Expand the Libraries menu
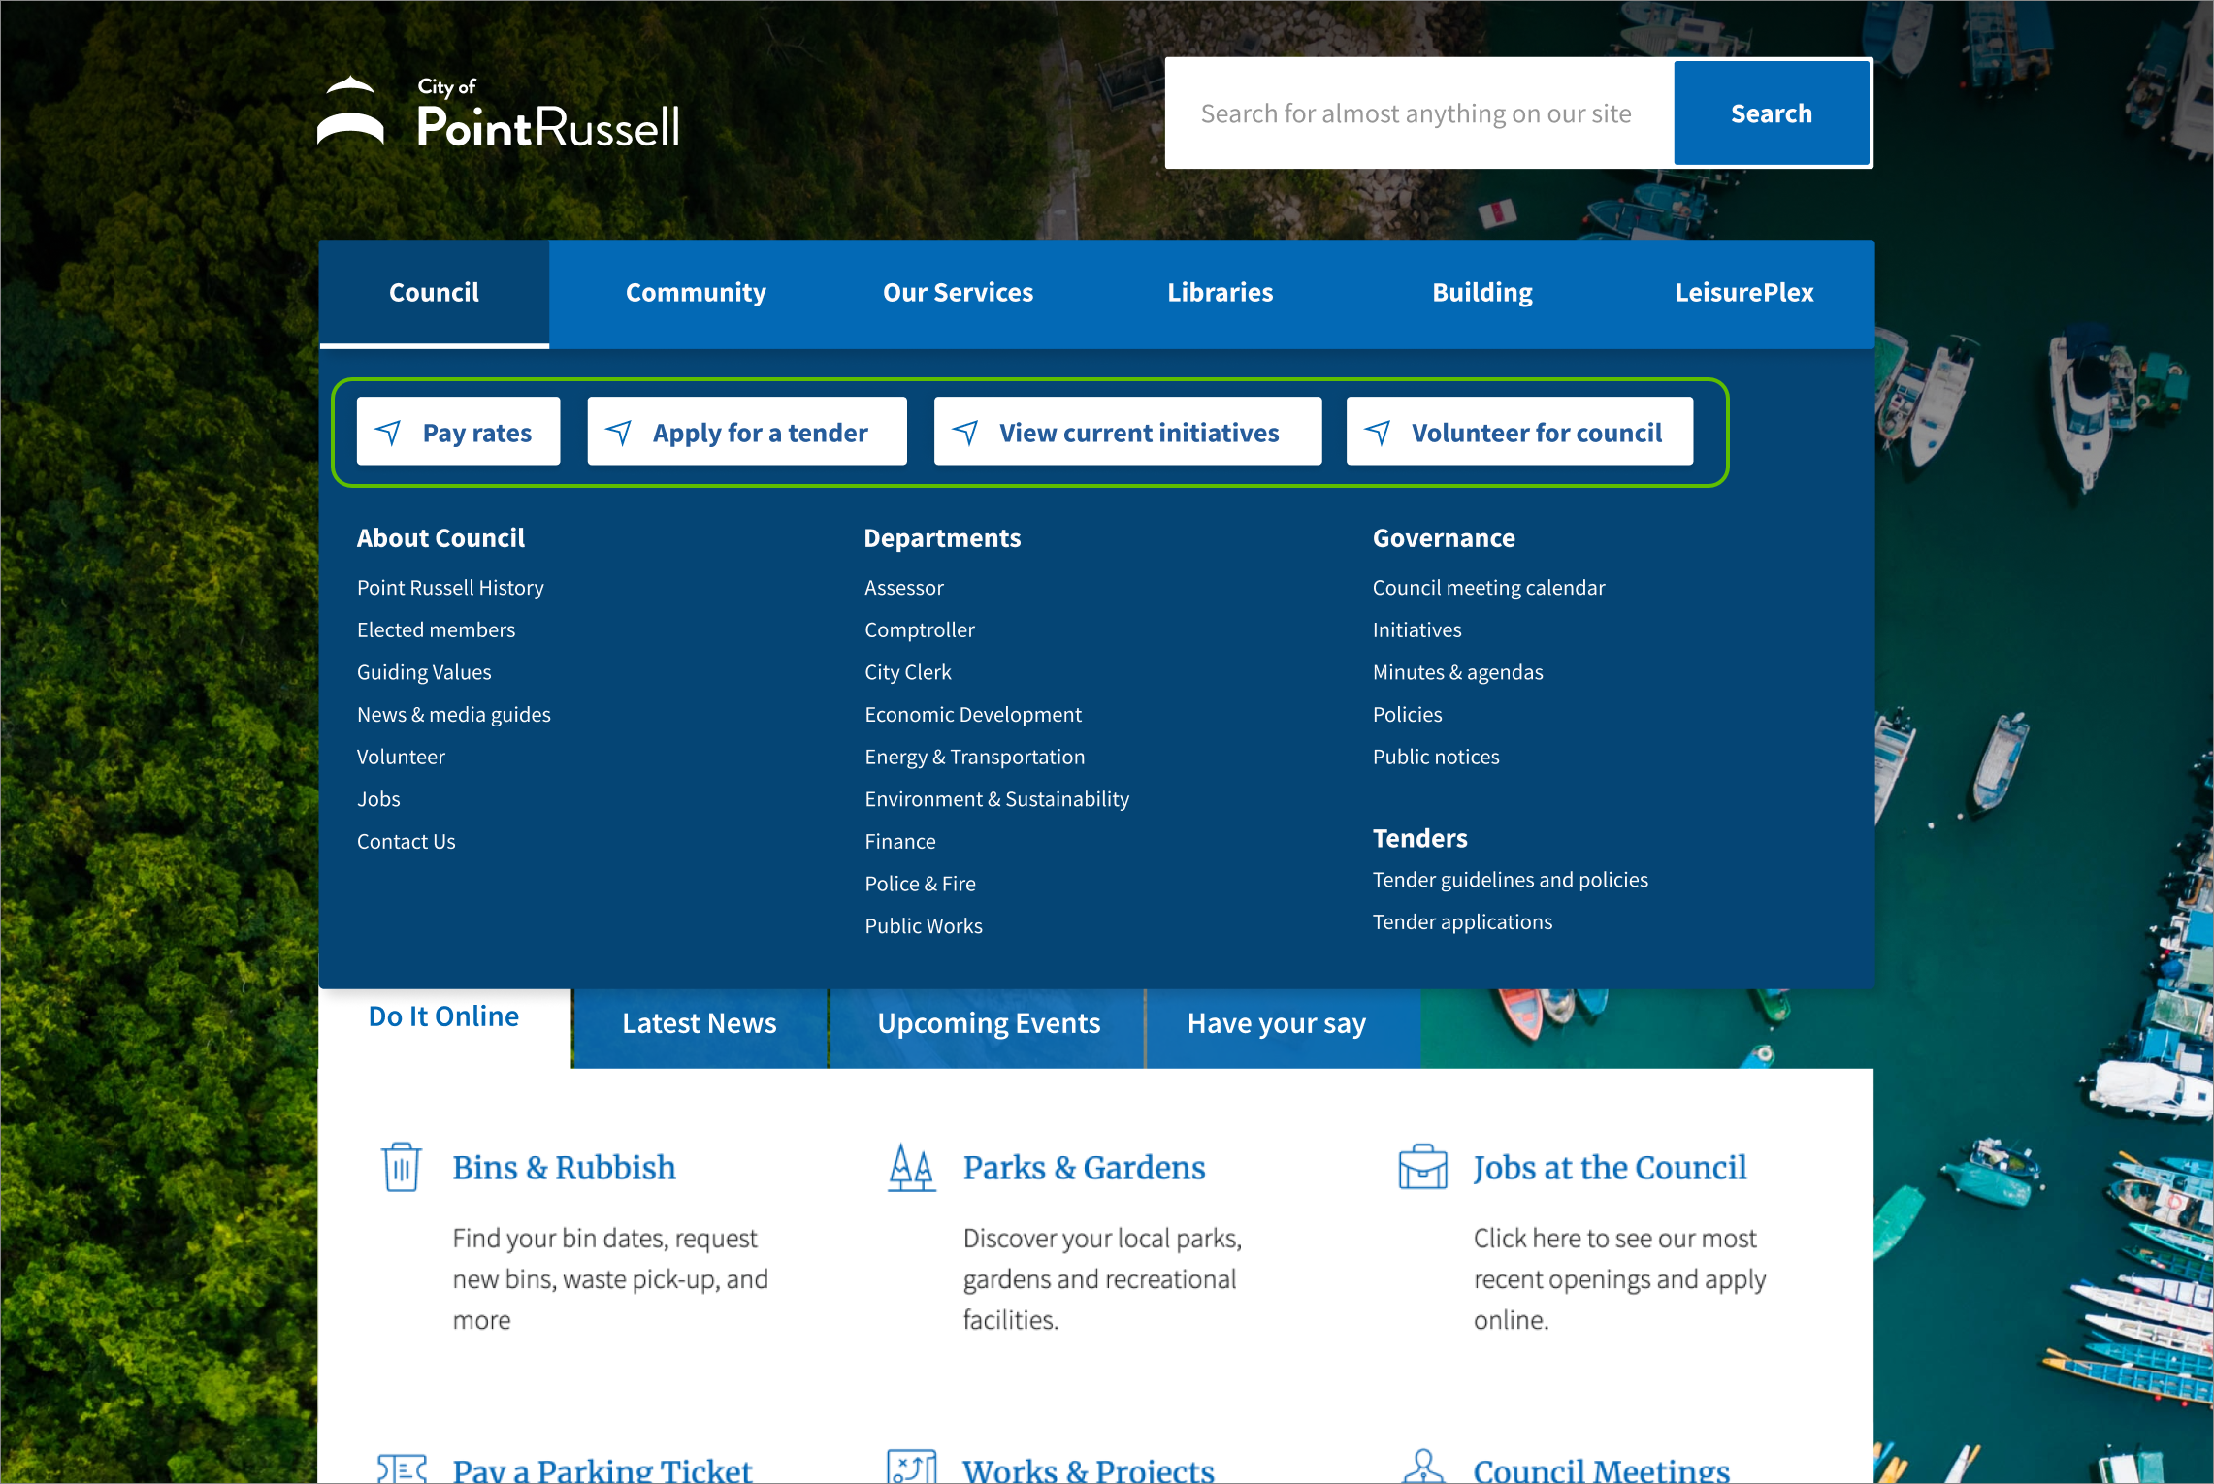Image resolution: width=2214 pixels, height=1484 pixels. pyautogui.click(x=1220, y=293)
